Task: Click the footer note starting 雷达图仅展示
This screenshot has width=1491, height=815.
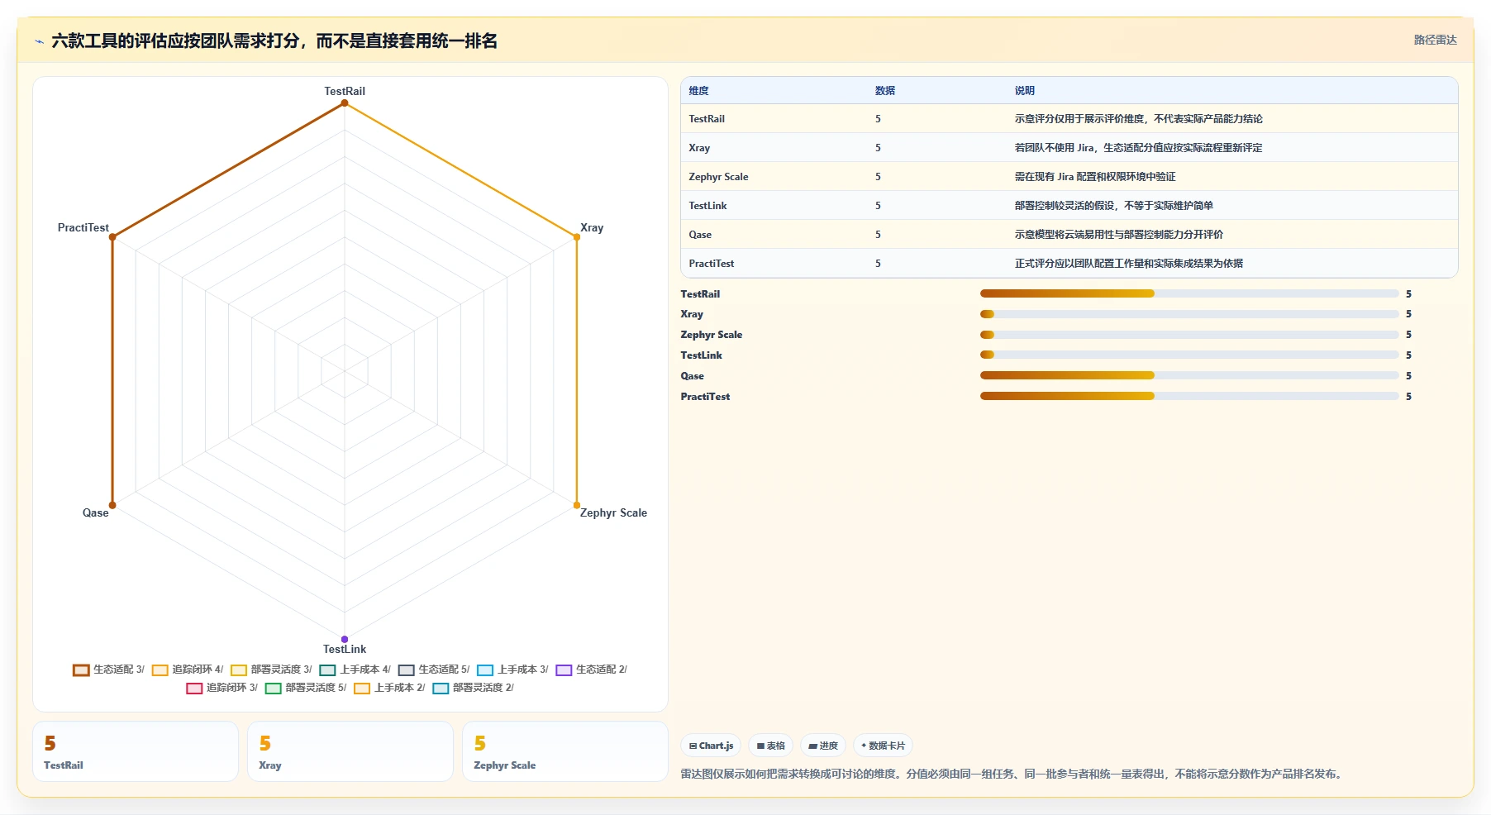Action: click(x=1012, y=774)
